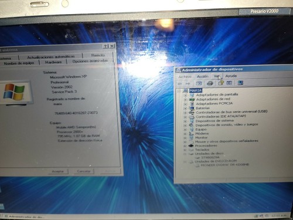Screen dimensions: 293x220
Task: Select the PIONEER DVDRW drive entry
Action: pyautogui.click(x=224, y=165)
